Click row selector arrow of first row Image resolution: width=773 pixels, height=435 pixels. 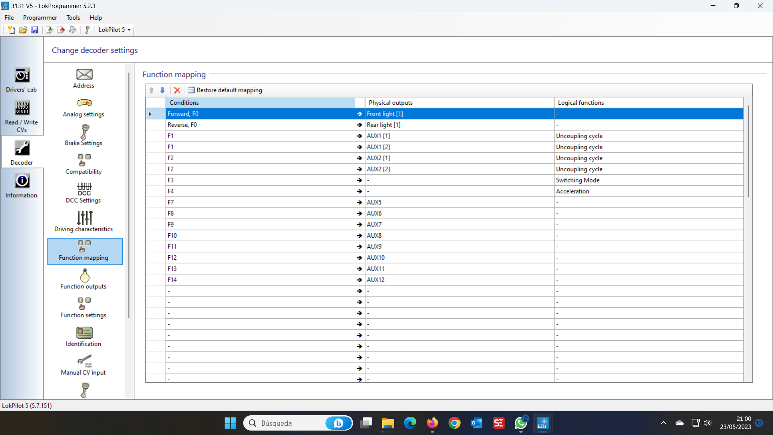click(155, 114)
